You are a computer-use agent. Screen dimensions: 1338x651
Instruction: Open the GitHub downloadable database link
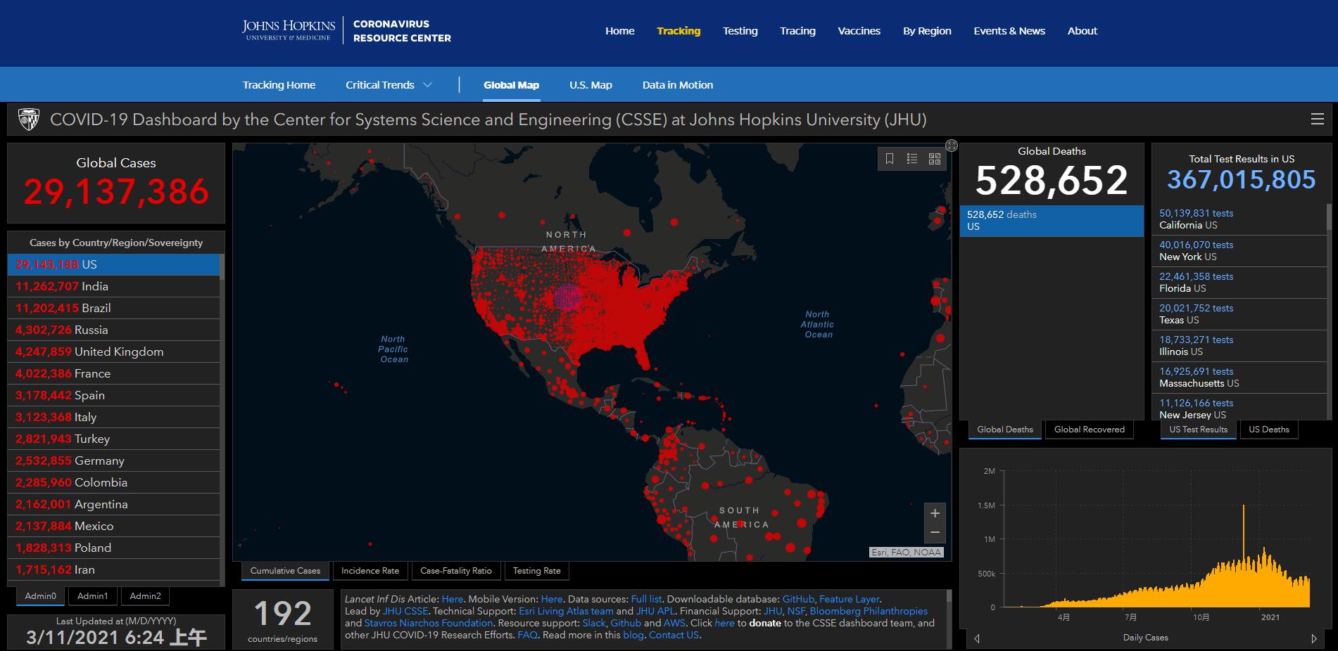click(x=798, y=600)
